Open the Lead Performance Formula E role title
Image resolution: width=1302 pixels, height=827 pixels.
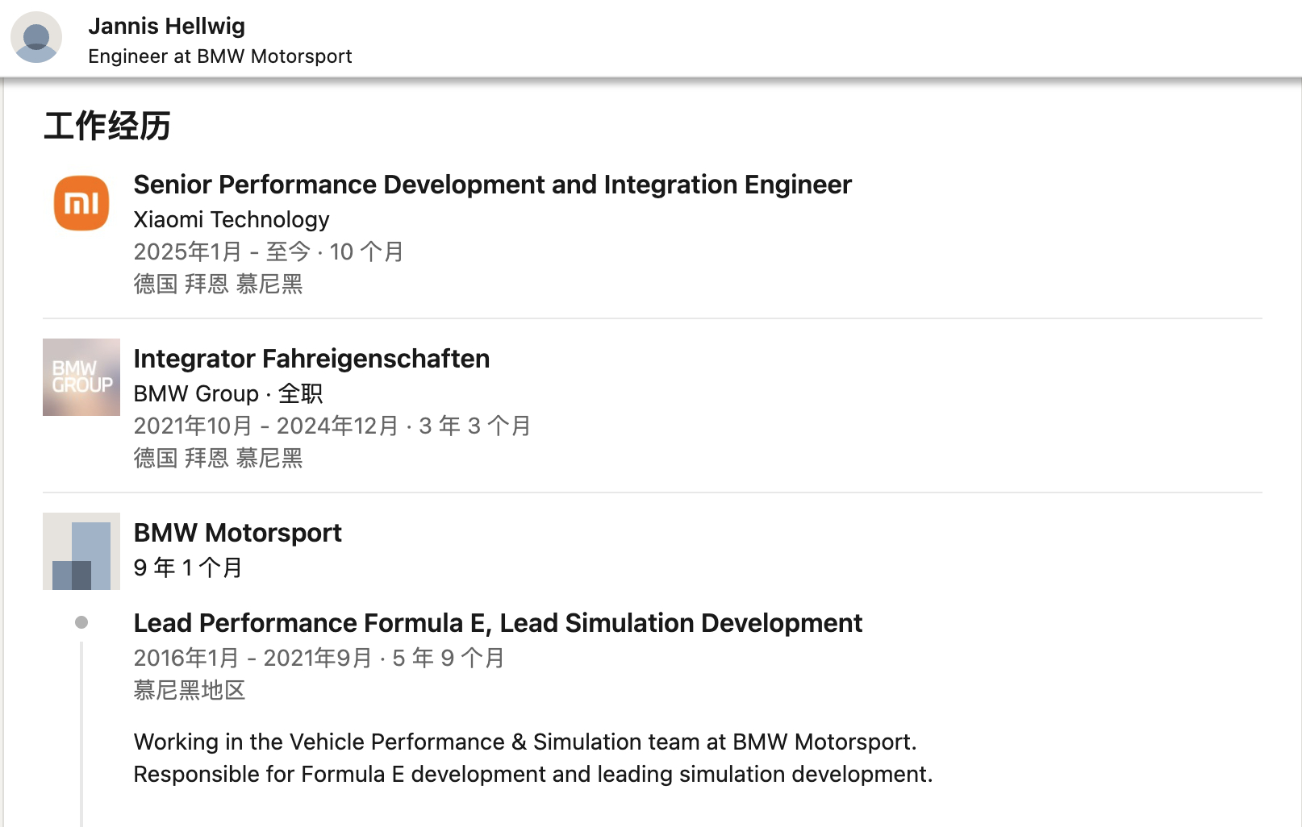coord(498,623)
